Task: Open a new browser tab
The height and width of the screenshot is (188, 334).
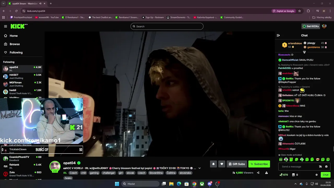Action: click(x=51, y=4)
